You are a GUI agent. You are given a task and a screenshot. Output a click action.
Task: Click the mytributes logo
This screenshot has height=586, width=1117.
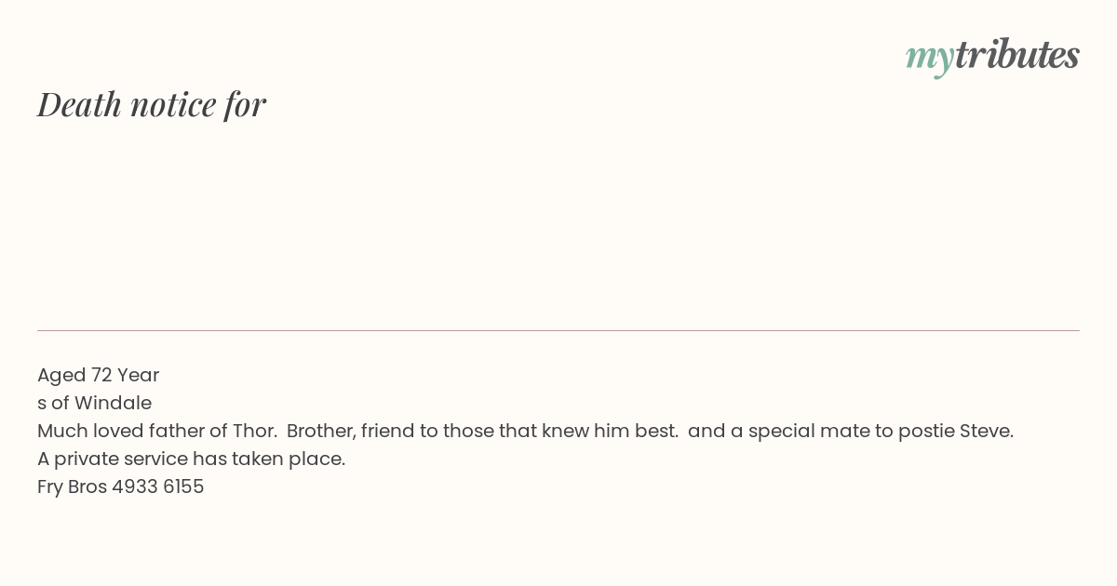pyautogui.click(x=992, y=56)
